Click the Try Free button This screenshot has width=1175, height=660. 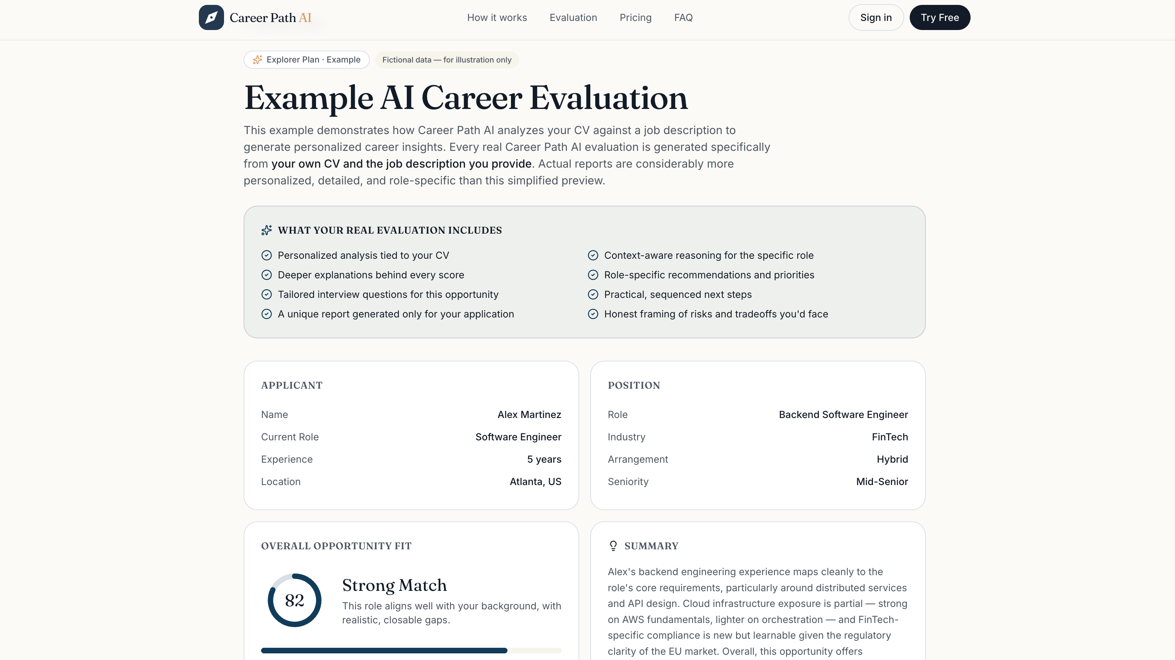point(940,17)
